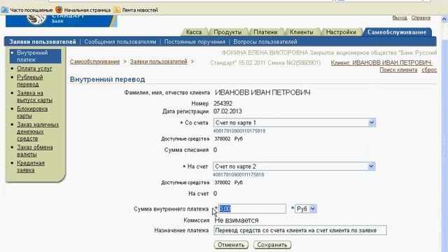Screen dimensions: 448x252
Task: Go to the Клиенты tab
Action: (302, 32)
